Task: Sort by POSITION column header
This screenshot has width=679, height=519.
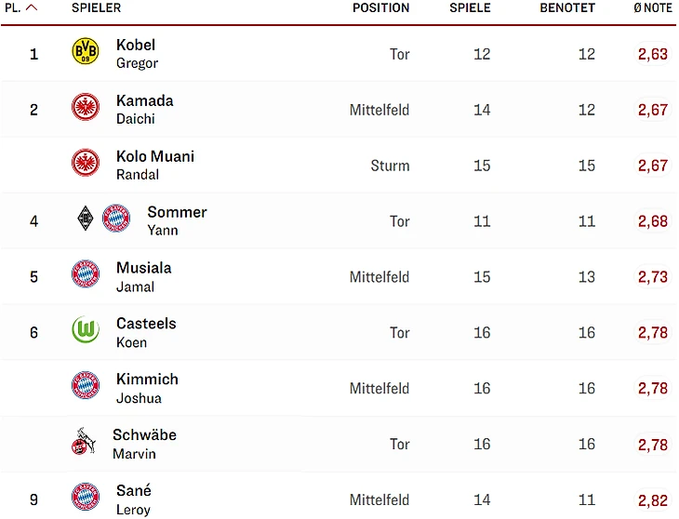Action: click(x=380, y=7)
